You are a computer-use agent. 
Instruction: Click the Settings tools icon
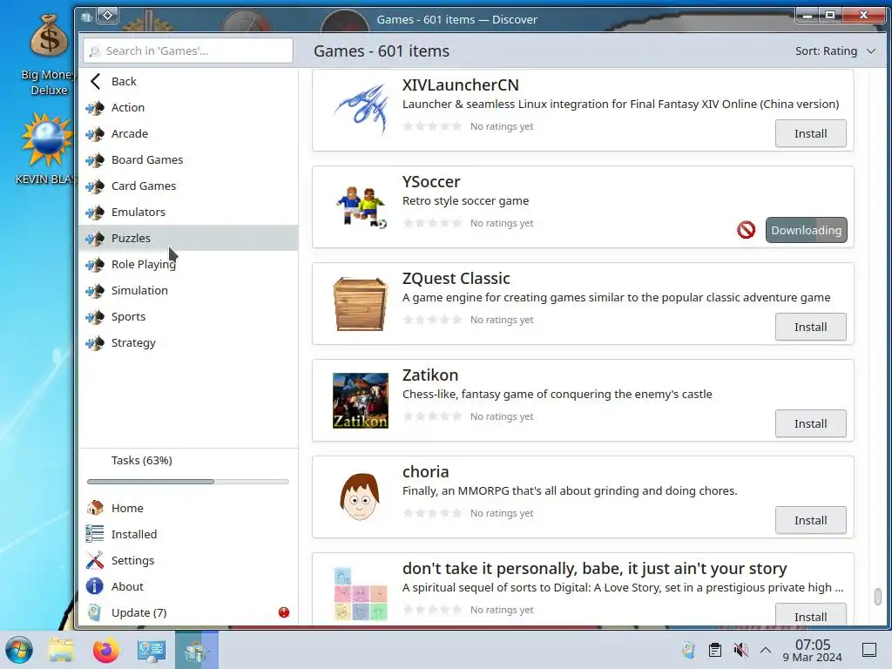tap(95, 560)
